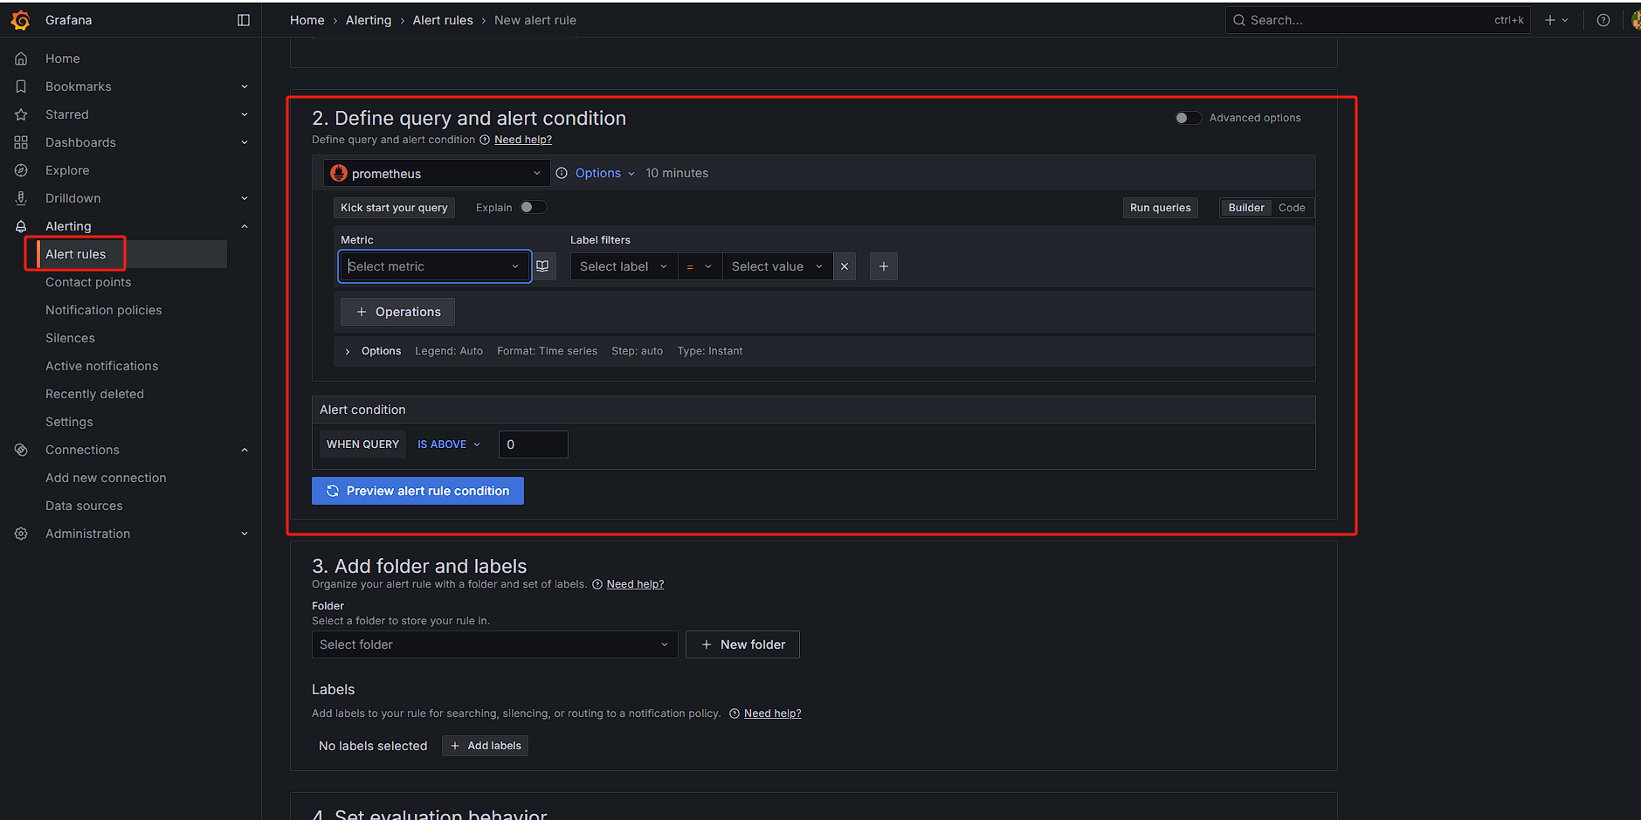Open Contact points in the sidebar

click(x=88, y=282)
